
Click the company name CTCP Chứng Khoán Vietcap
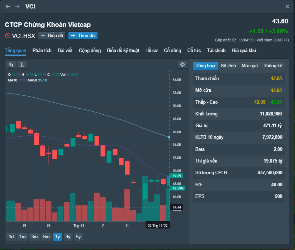[48, 24]
